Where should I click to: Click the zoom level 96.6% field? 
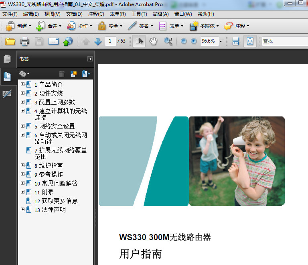tap(209, 41)
